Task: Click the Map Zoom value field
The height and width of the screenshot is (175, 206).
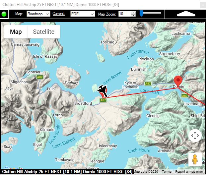Action: click(x=124, y=14)
